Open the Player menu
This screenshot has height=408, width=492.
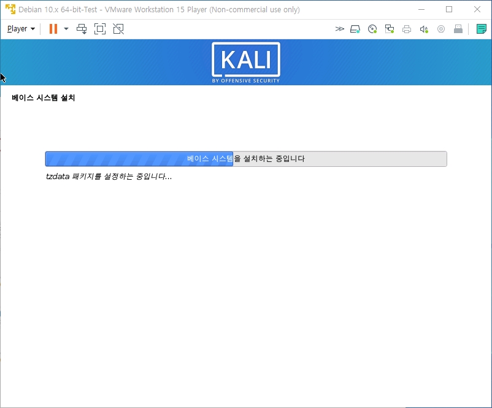coord(21,29)
